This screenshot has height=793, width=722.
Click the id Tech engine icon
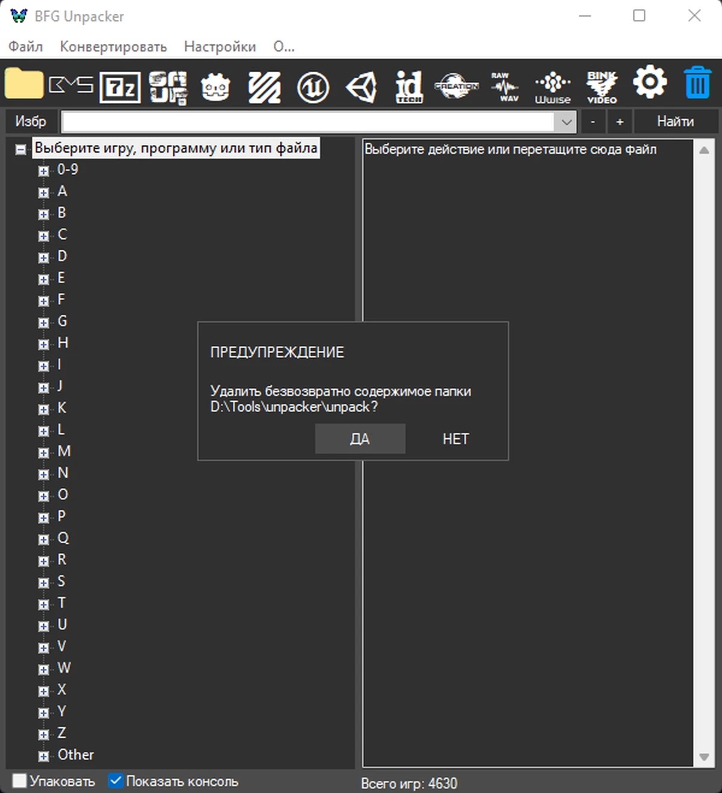[408, 85]
